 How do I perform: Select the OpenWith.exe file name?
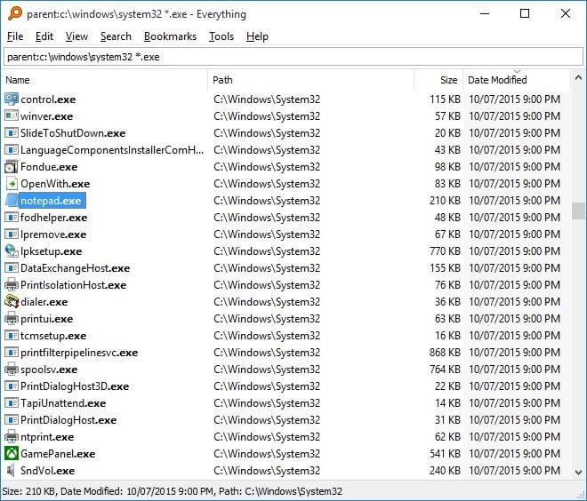tap(55, 184)
